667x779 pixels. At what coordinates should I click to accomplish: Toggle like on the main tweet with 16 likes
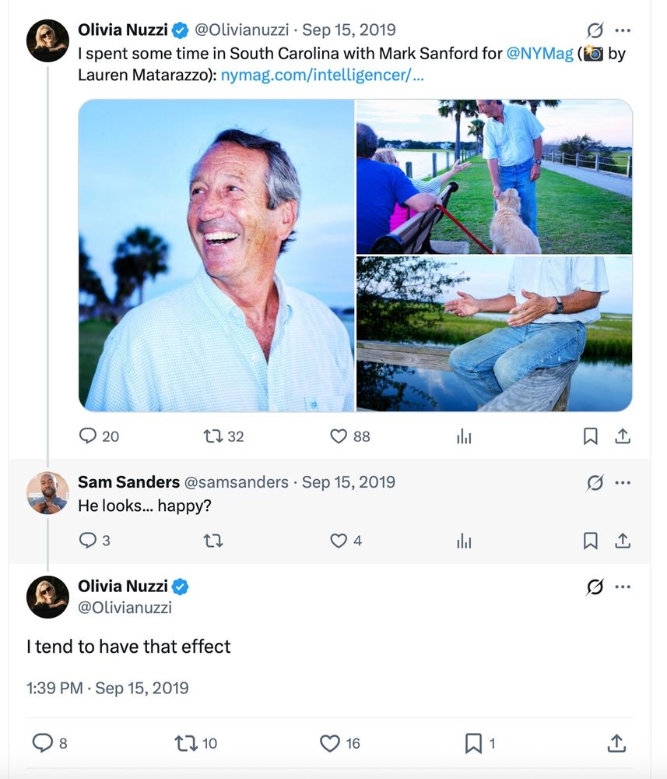point(330,744)
